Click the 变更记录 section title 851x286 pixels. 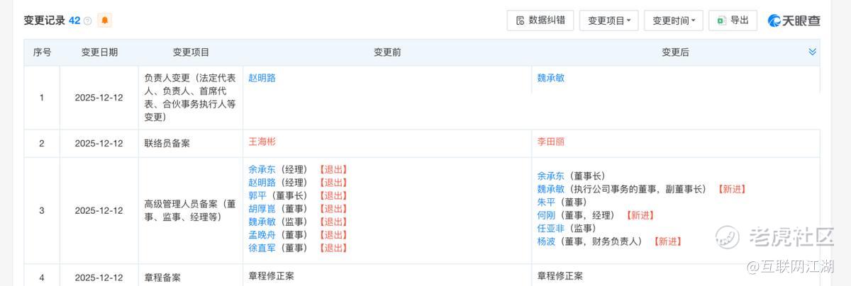click(45, 21)
